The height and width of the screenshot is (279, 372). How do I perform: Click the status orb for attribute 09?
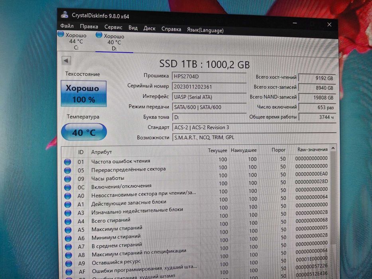68,179
